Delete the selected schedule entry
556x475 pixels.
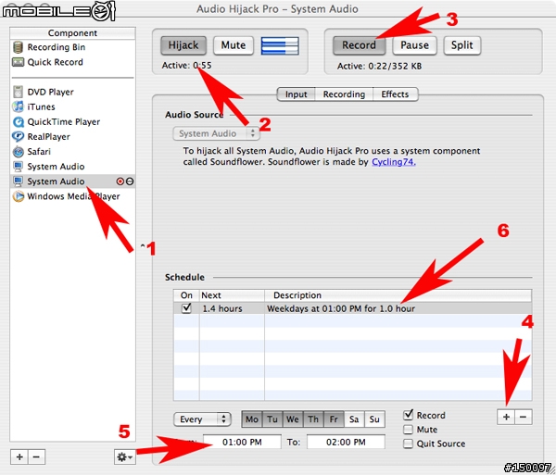pos(523,417)
